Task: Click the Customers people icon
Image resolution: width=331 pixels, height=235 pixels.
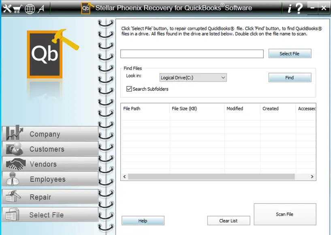Action: [x=14, y=149]
